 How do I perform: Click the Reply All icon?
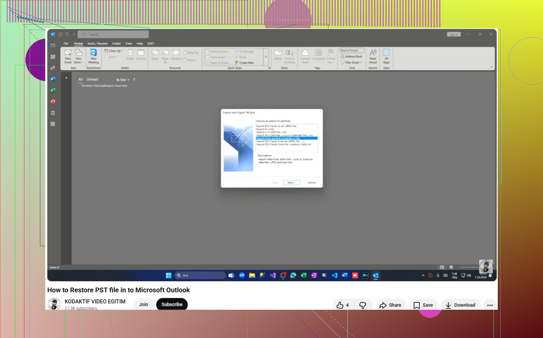click(x=165, y=56)
